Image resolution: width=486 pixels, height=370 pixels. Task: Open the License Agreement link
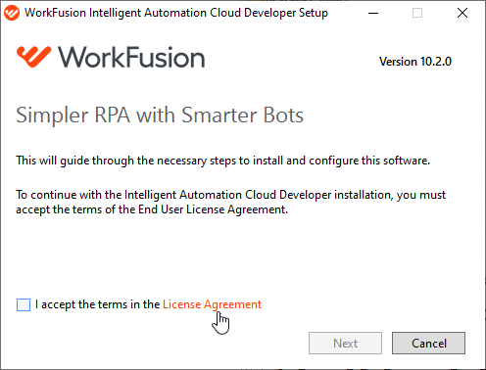coord(212,304)
